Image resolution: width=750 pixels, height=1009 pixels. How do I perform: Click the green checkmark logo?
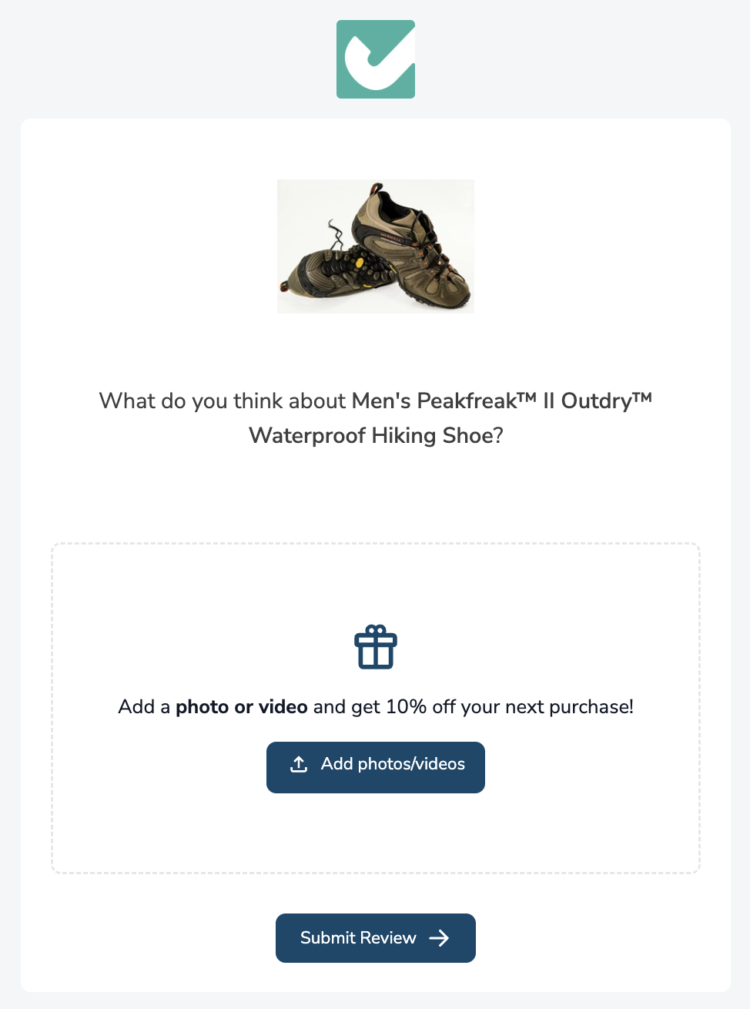click(x=376, y=59)
